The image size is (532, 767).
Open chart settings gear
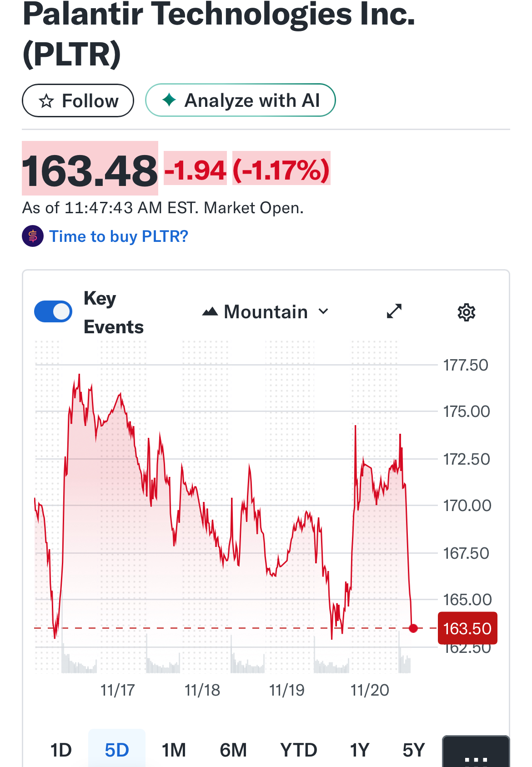[466, 312]
